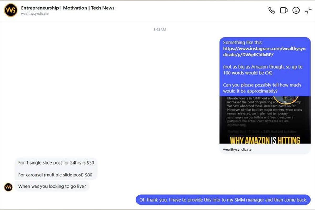Click the small WS avatar beside the last reply
The width and height of the screenshot is (315, 210).
8,187
